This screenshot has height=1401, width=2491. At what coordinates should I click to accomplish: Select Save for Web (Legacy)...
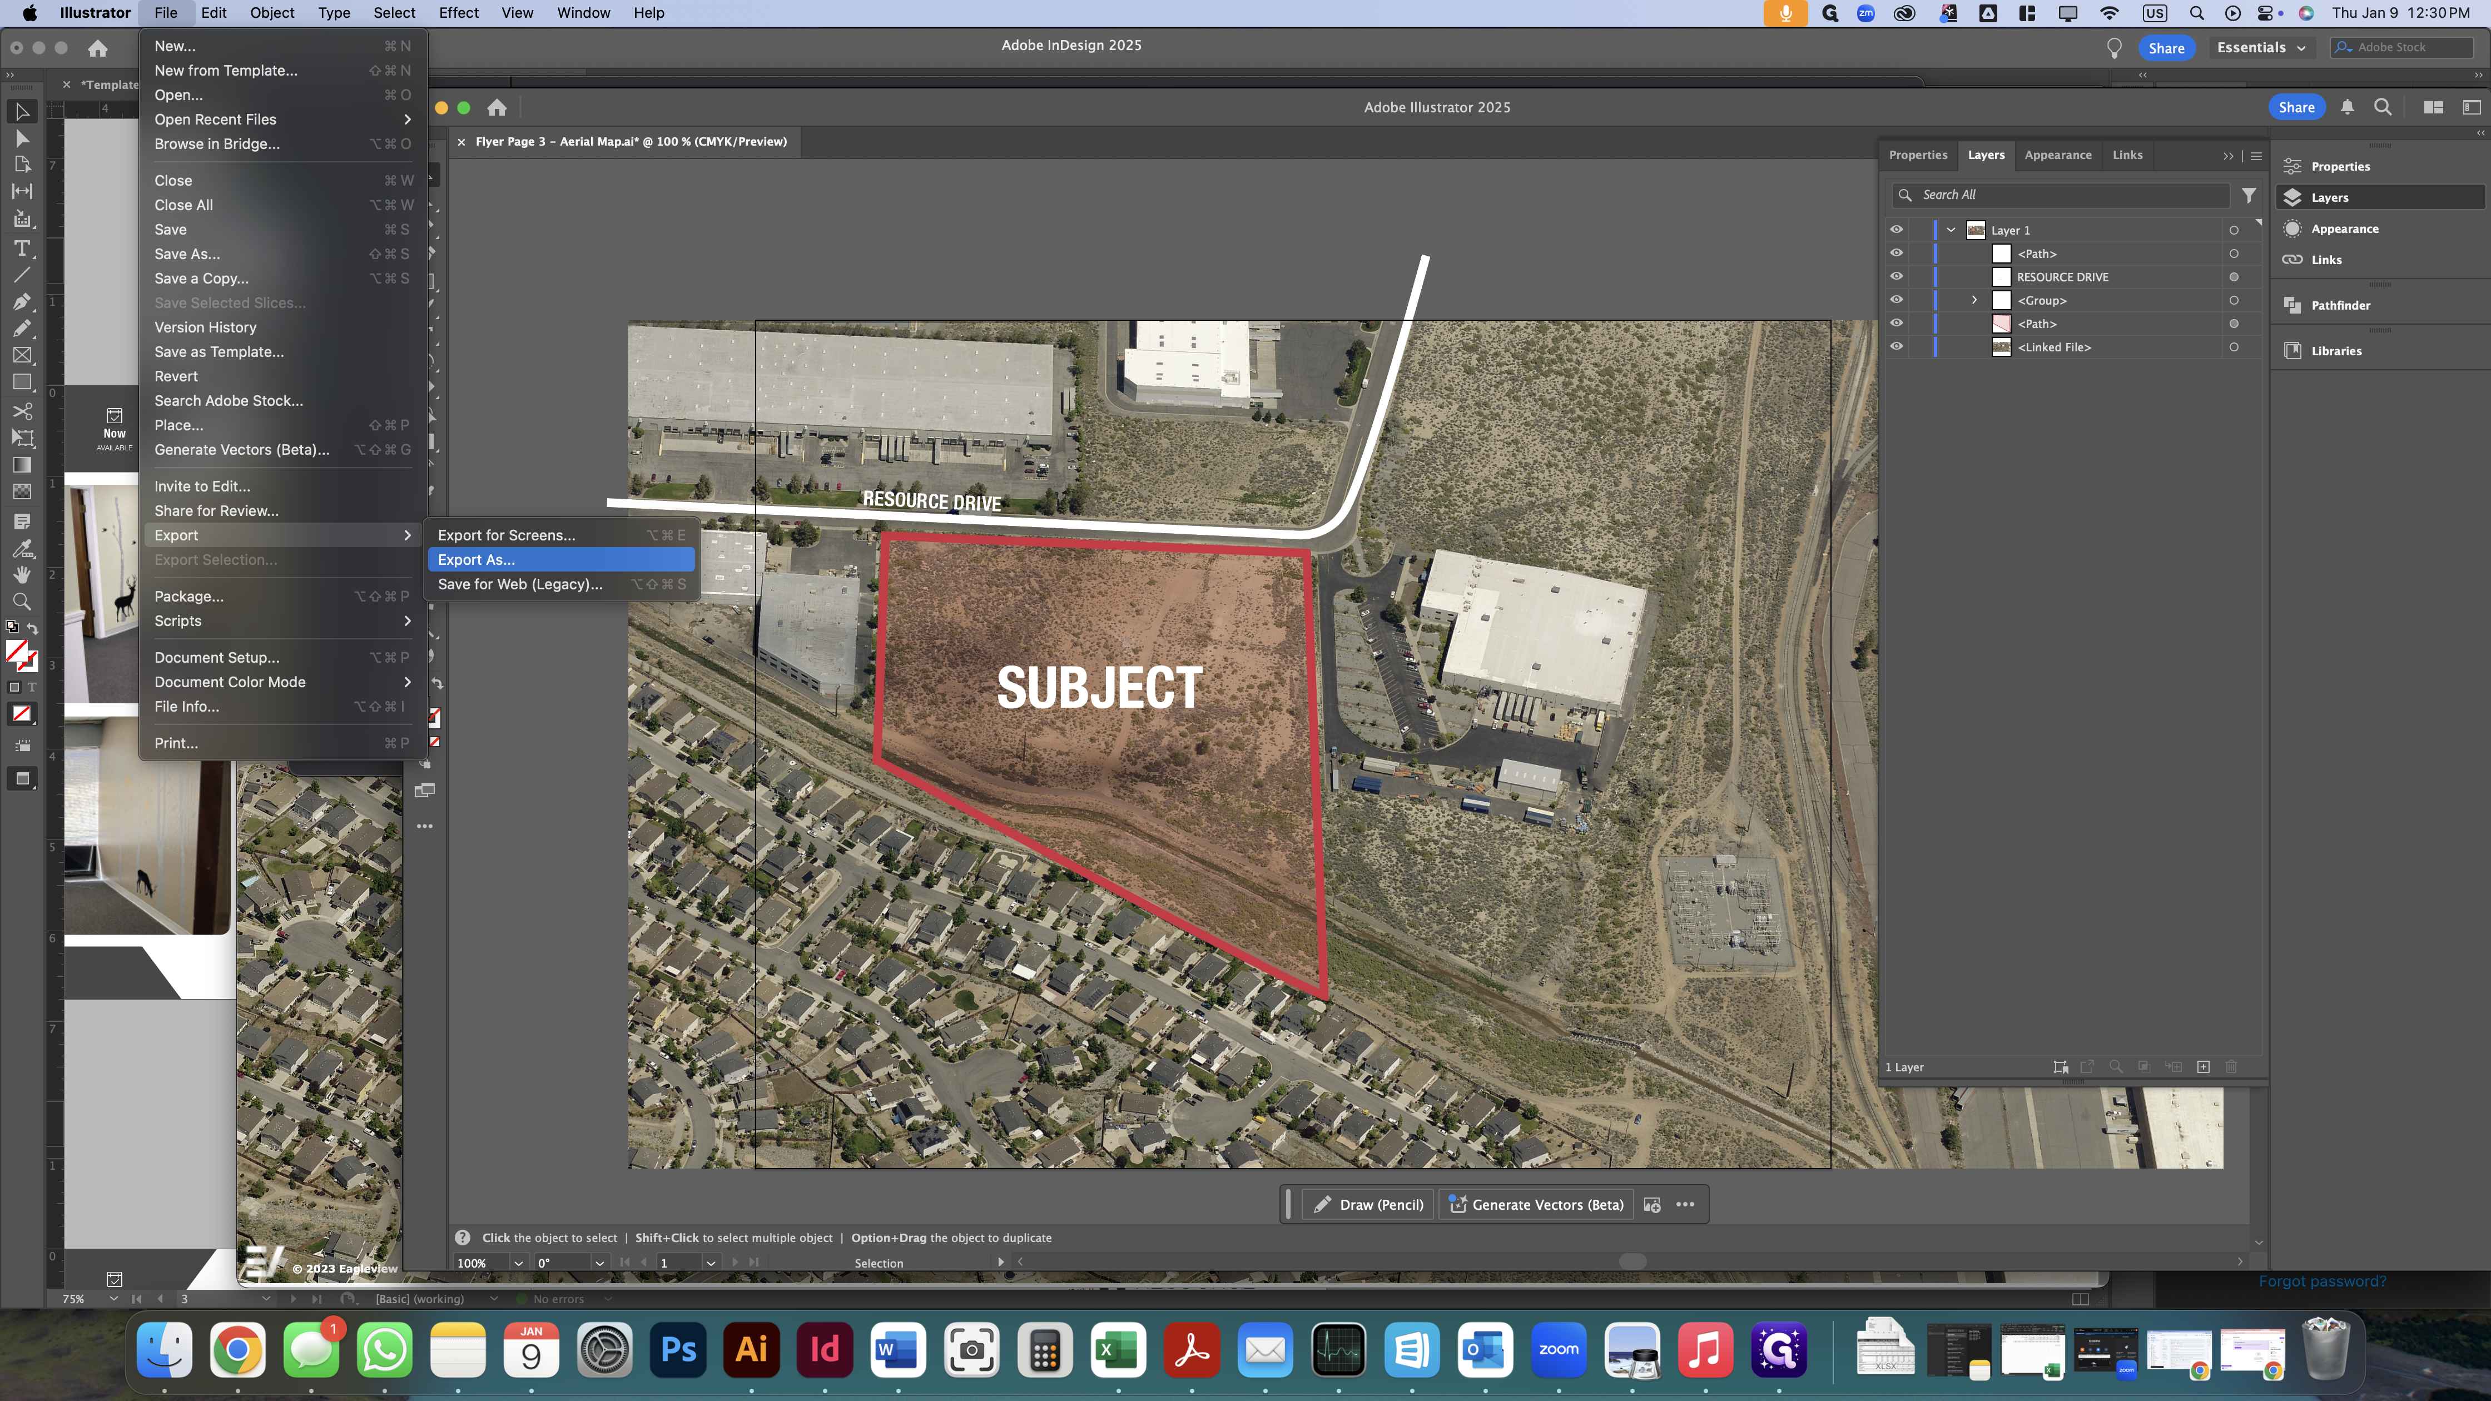tap(561, 584)
